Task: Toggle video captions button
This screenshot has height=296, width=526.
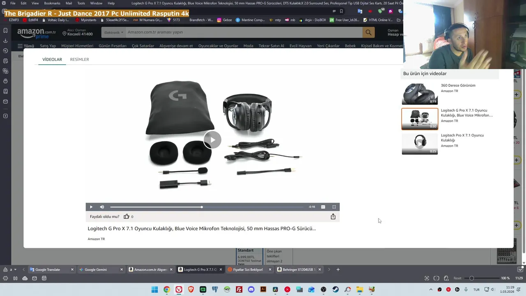Action: click(323, 207)
